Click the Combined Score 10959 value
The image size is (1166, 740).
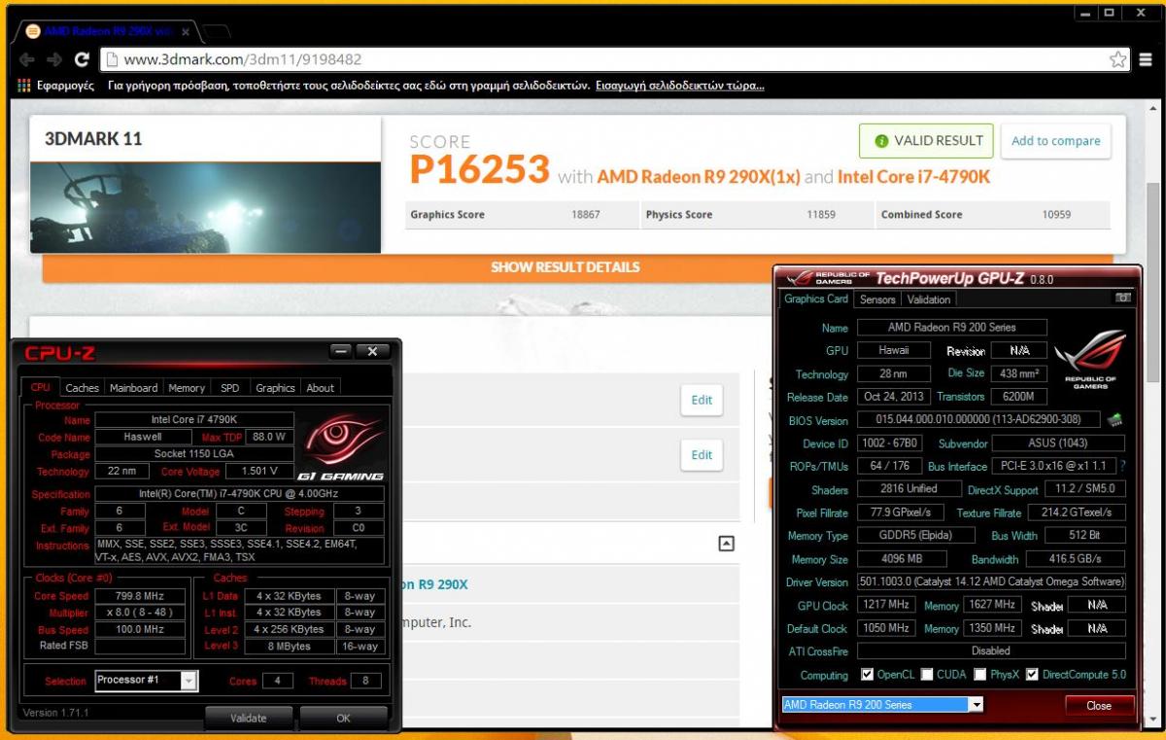1056,215
